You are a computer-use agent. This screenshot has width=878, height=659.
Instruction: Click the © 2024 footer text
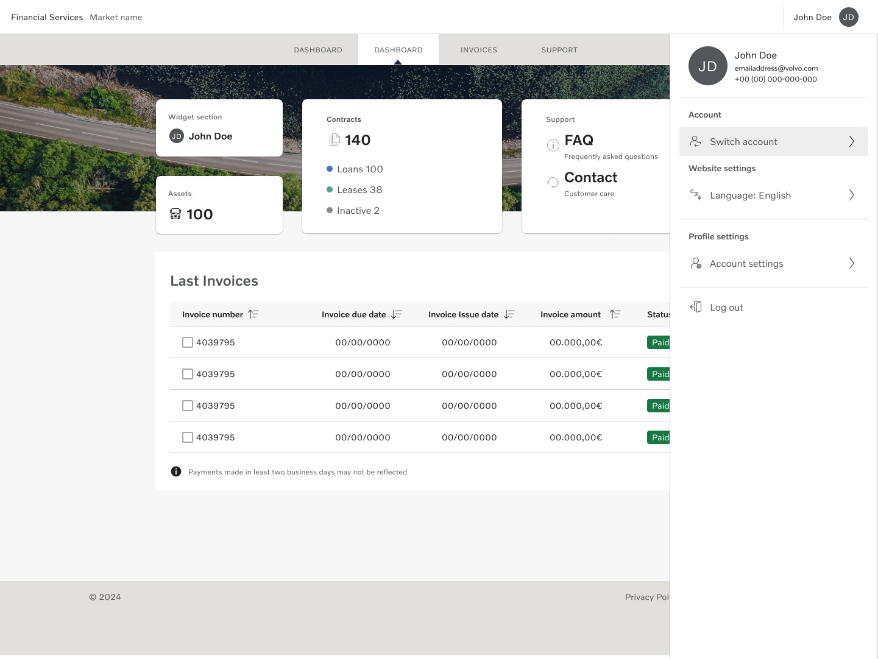pyautogui.click(x=105, y=597)
